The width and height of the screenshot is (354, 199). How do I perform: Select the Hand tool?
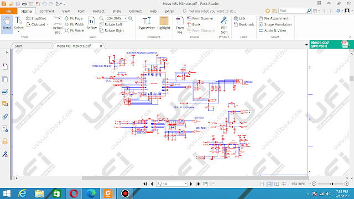(7, 24)
